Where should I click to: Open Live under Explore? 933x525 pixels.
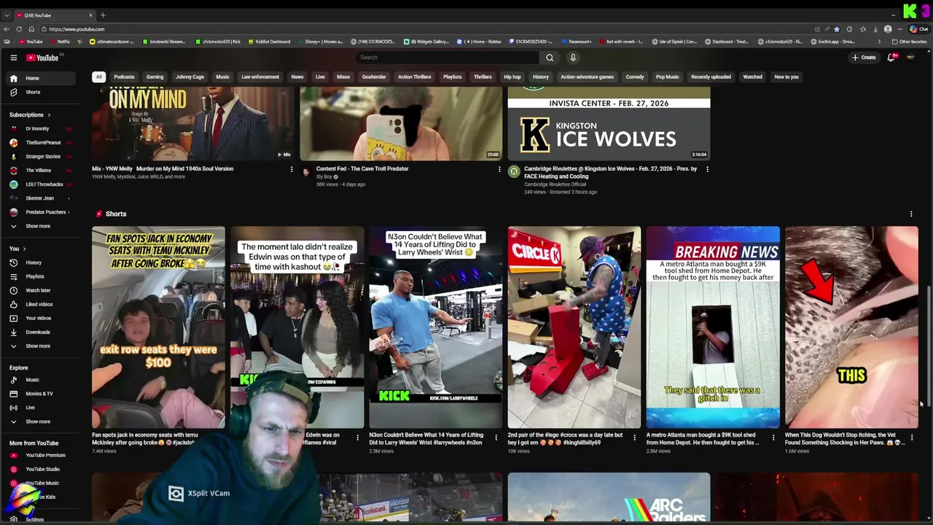[x=42, y=408]
